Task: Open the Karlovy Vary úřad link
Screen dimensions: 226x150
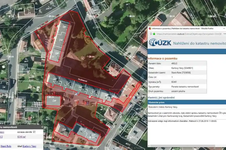Action: click(x=29, y=146)
